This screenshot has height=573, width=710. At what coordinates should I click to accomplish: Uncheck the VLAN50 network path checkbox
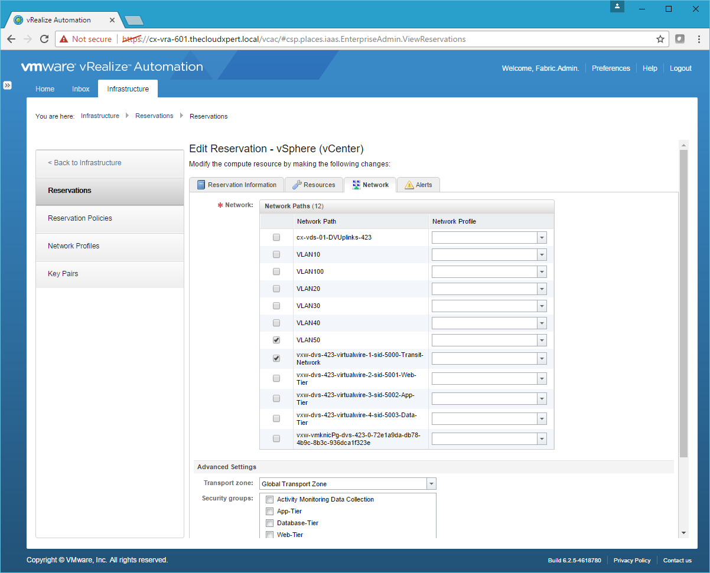coord(276,340)
